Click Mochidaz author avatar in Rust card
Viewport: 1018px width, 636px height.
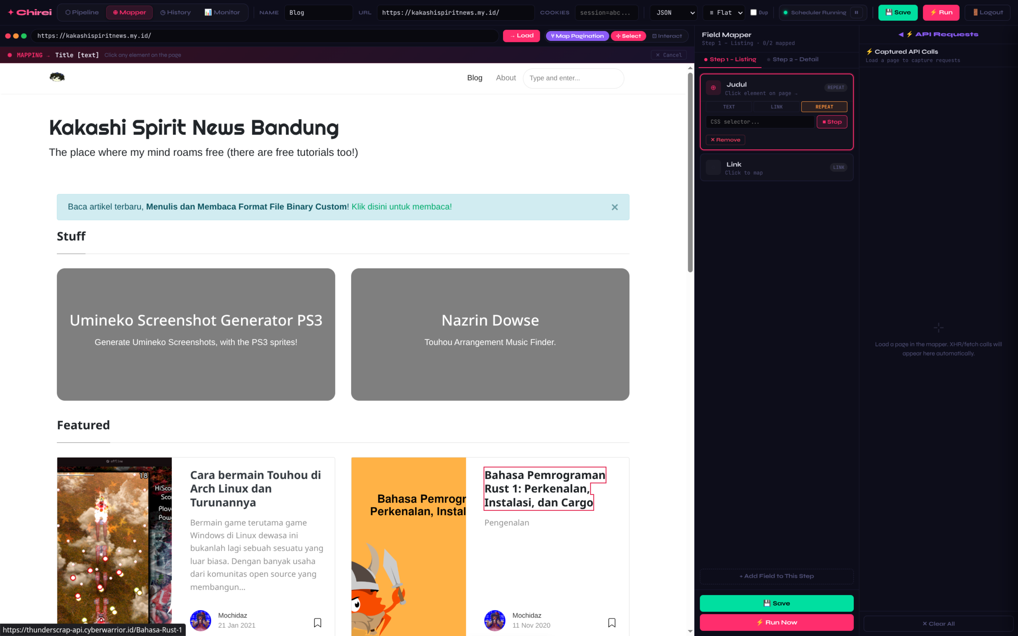tap(495, 620)
